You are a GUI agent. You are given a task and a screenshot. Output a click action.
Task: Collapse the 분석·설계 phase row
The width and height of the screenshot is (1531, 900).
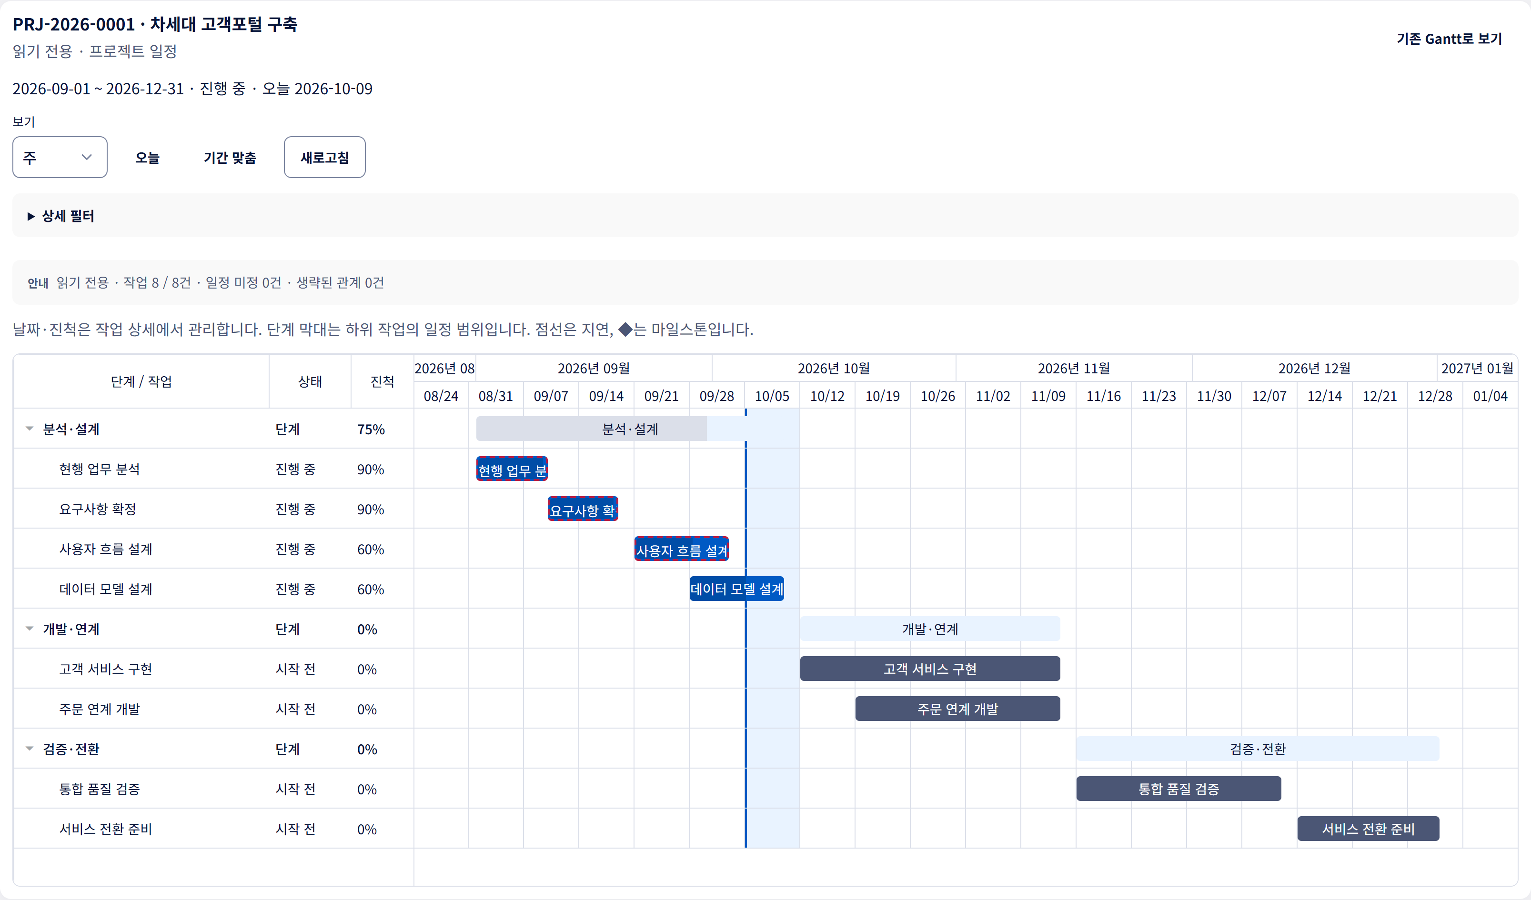29,429
